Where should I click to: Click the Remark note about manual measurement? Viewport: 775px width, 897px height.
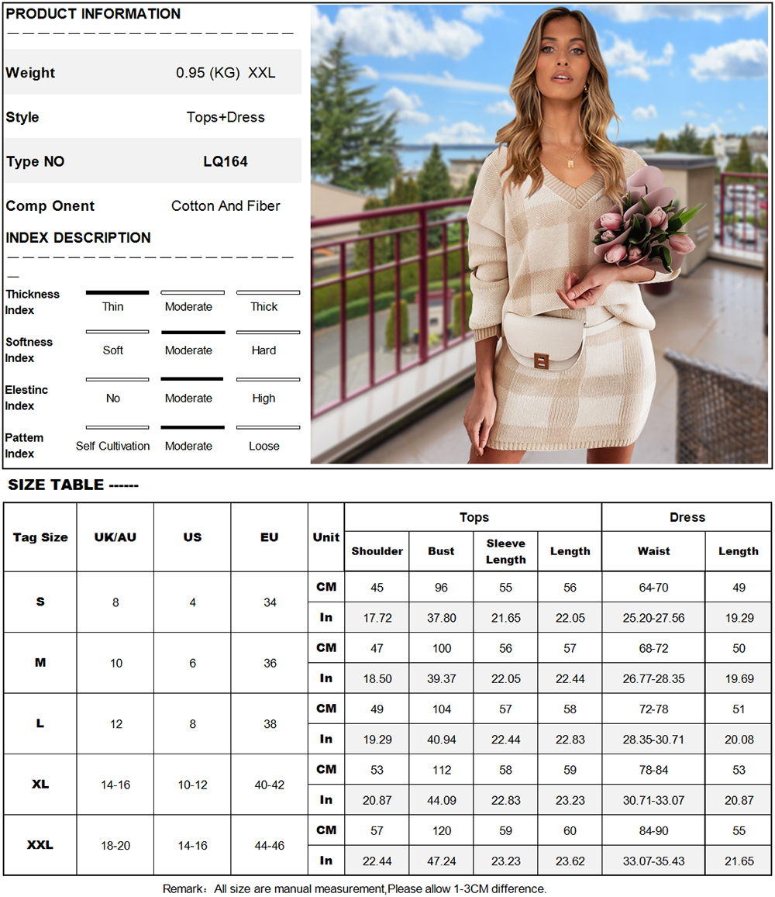(x=355, y=888)
